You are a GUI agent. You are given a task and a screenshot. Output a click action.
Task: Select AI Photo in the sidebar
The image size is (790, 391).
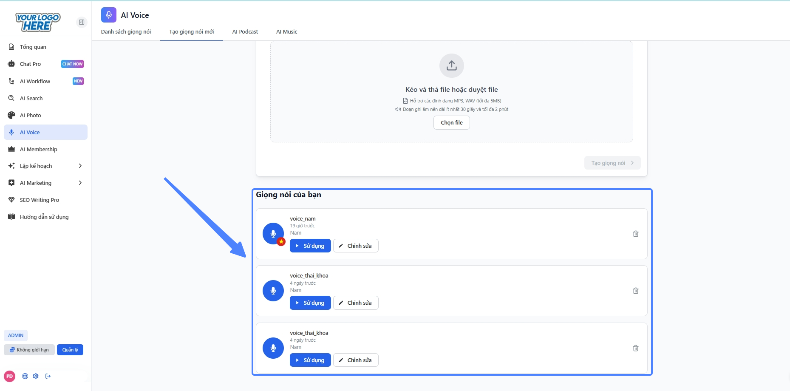31,115
